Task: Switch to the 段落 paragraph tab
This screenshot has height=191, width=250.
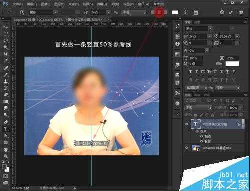Action: 197,22
